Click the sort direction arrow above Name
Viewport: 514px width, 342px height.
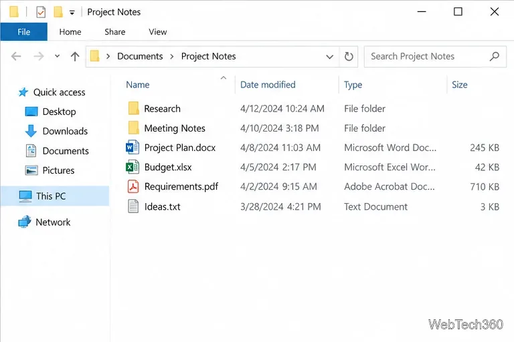pyautogui.click(x=224, y=77)
